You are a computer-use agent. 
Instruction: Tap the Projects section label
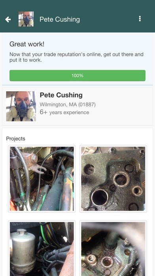pyautogui.click(x=16, y=139)
